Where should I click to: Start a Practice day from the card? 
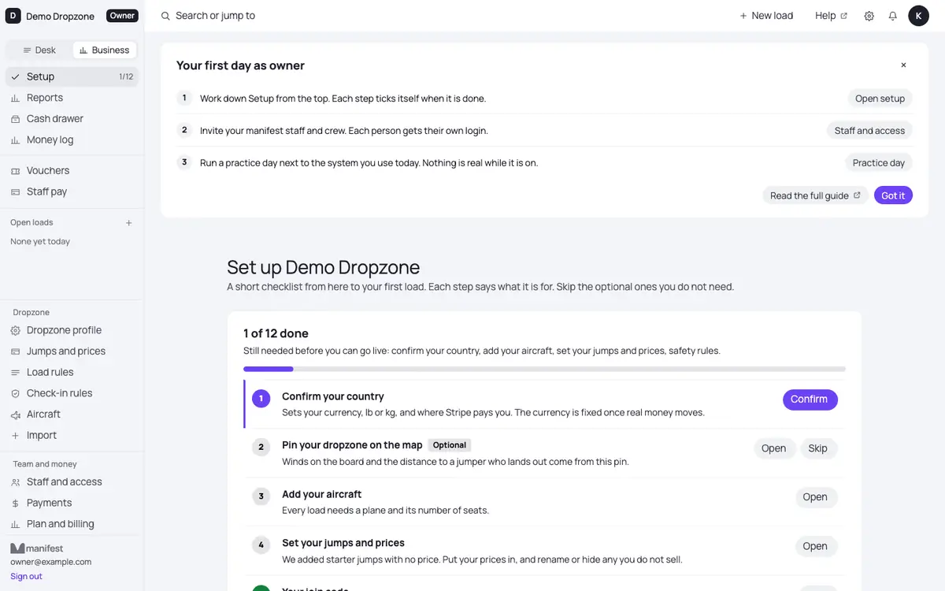(x=879, y=163)
